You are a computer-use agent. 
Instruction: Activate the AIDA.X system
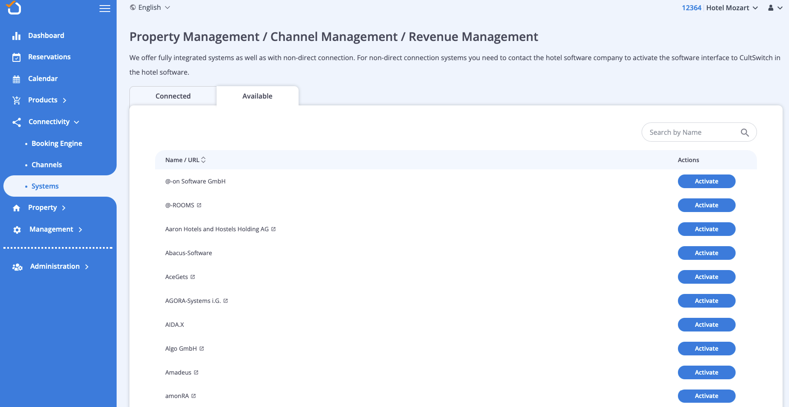coord(706,325)
